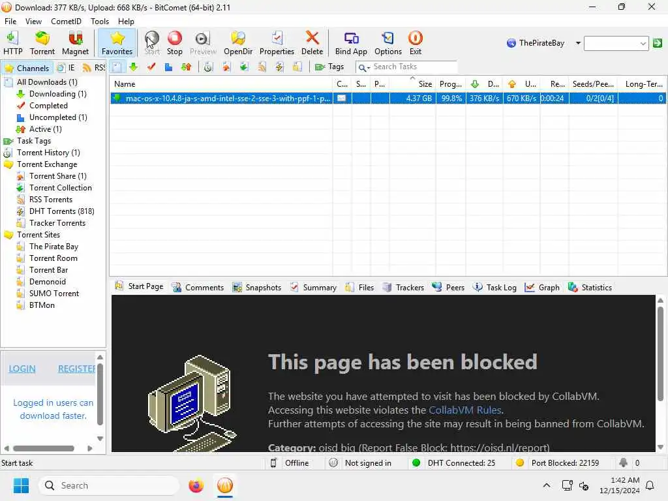
Task: Open the Snapshots tab
Action: (257, 288)
